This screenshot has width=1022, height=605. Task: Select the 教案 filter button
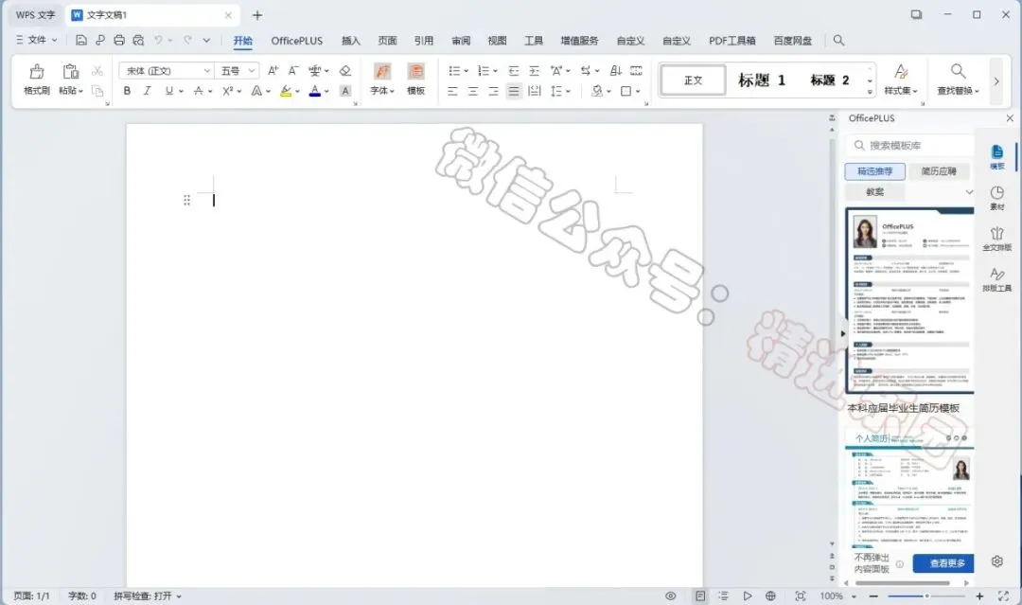pos(874,191)
